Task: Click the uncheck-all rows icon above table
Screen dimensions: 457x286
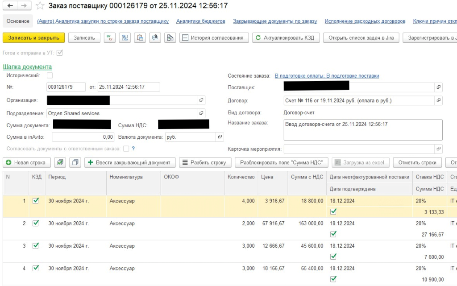Action: coord(75,162)
